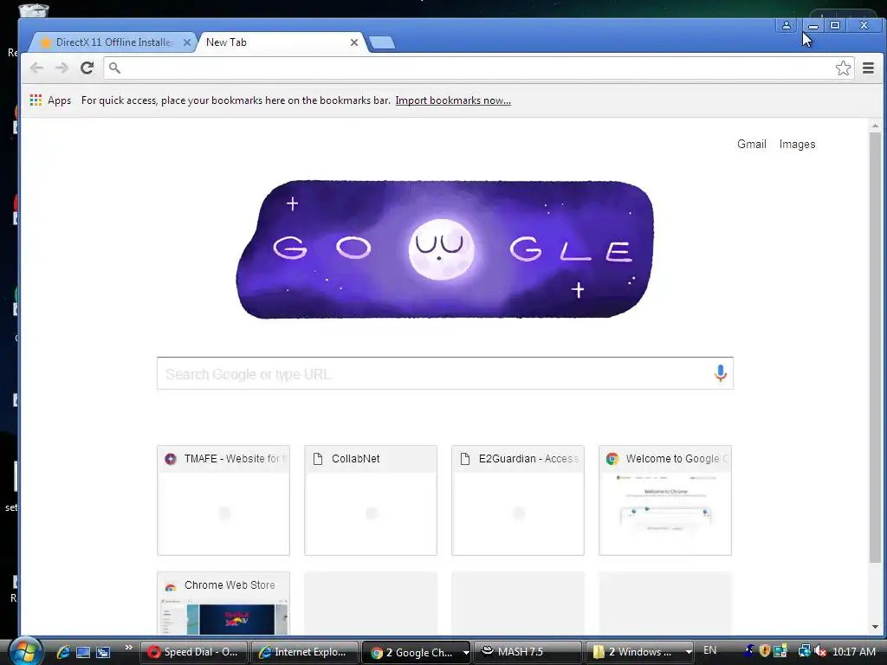
Task: Click the Google moon doodle
Action: [444, 249]
